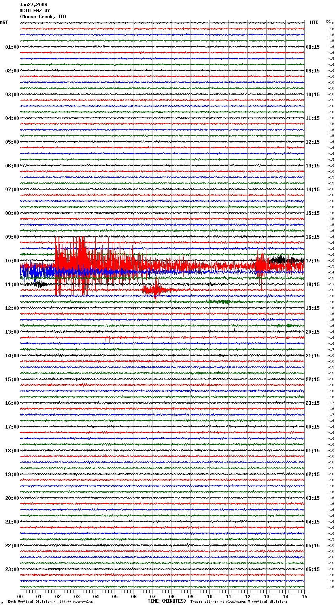Viewport: 336px width, 607px height.
Task: Click the 'Each Vertical Division = 100.00 microvolts' note
Action: tap(51, 602)
